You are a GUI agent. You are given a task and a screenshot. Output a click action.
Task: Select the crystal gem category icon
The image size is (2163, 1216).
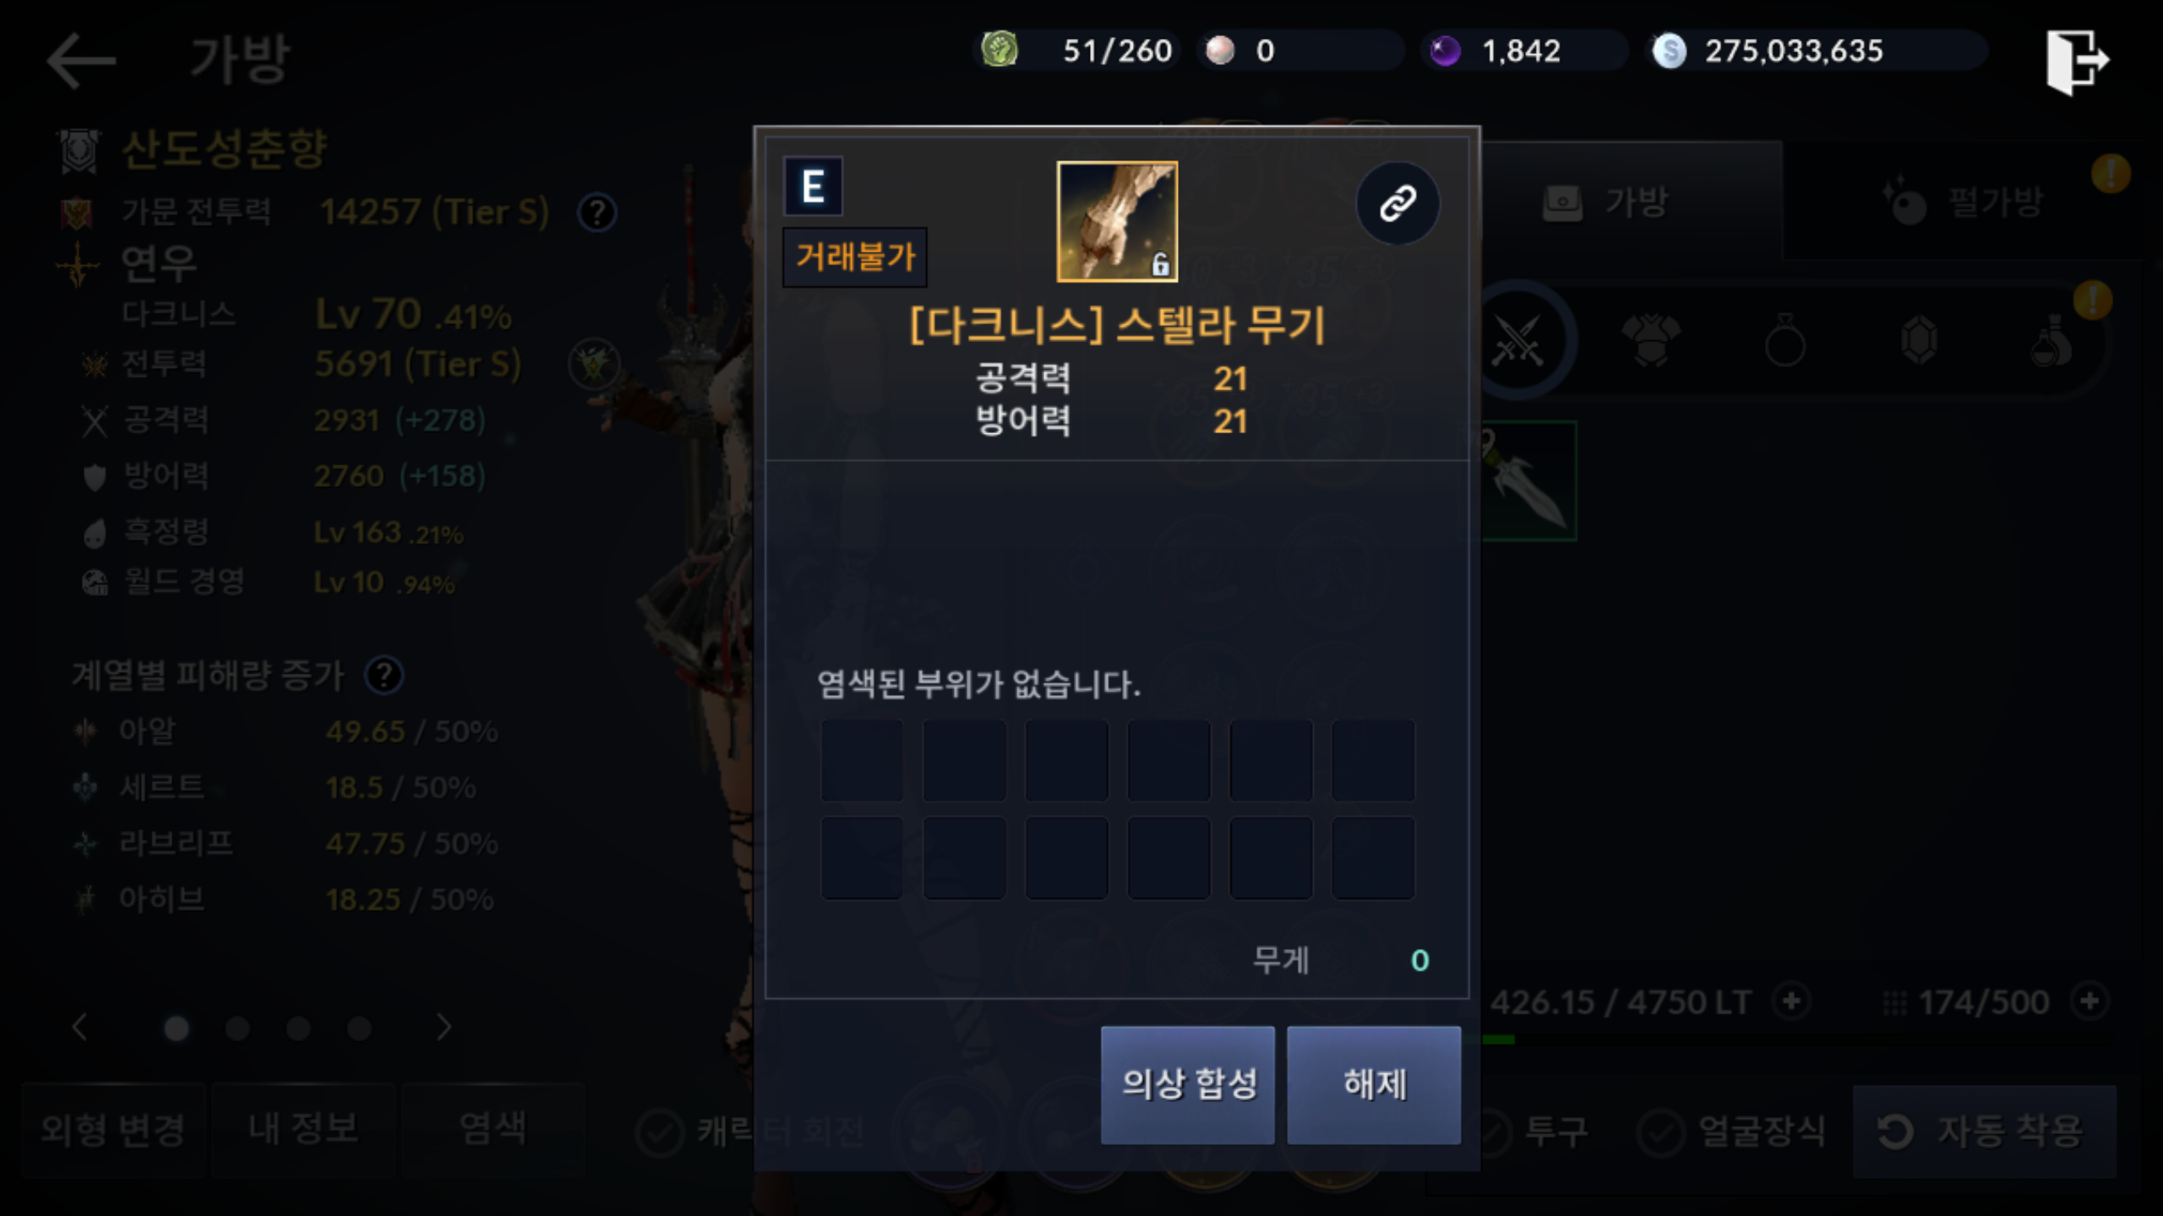tap(1918, 341)
